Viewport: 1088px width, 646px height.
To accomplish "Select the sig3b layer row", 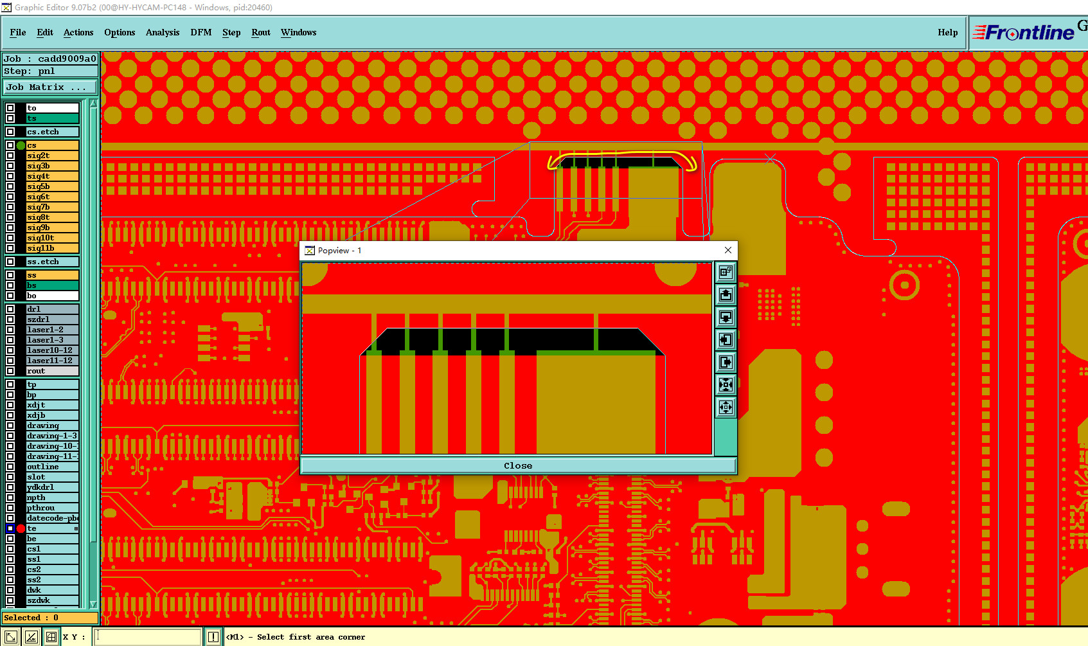I will (x=52, y=166).
